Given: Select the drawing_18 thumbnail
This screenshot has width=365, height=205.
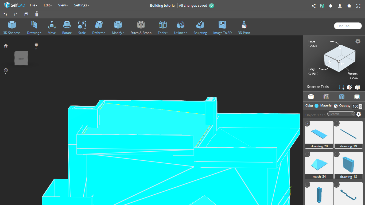Looking at the screenshot, I should [348, 165].
